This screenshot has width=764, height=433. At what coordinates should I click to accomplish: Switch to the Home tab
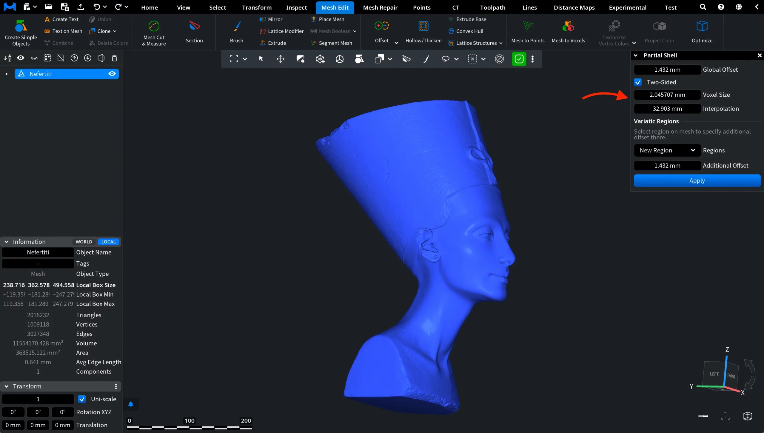pos(150,7)
